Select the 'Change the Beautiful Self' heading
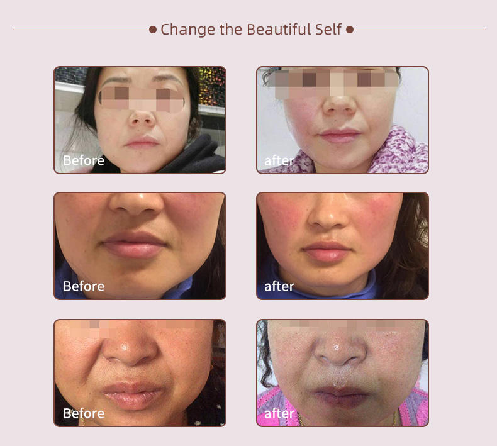 [251, 29]
